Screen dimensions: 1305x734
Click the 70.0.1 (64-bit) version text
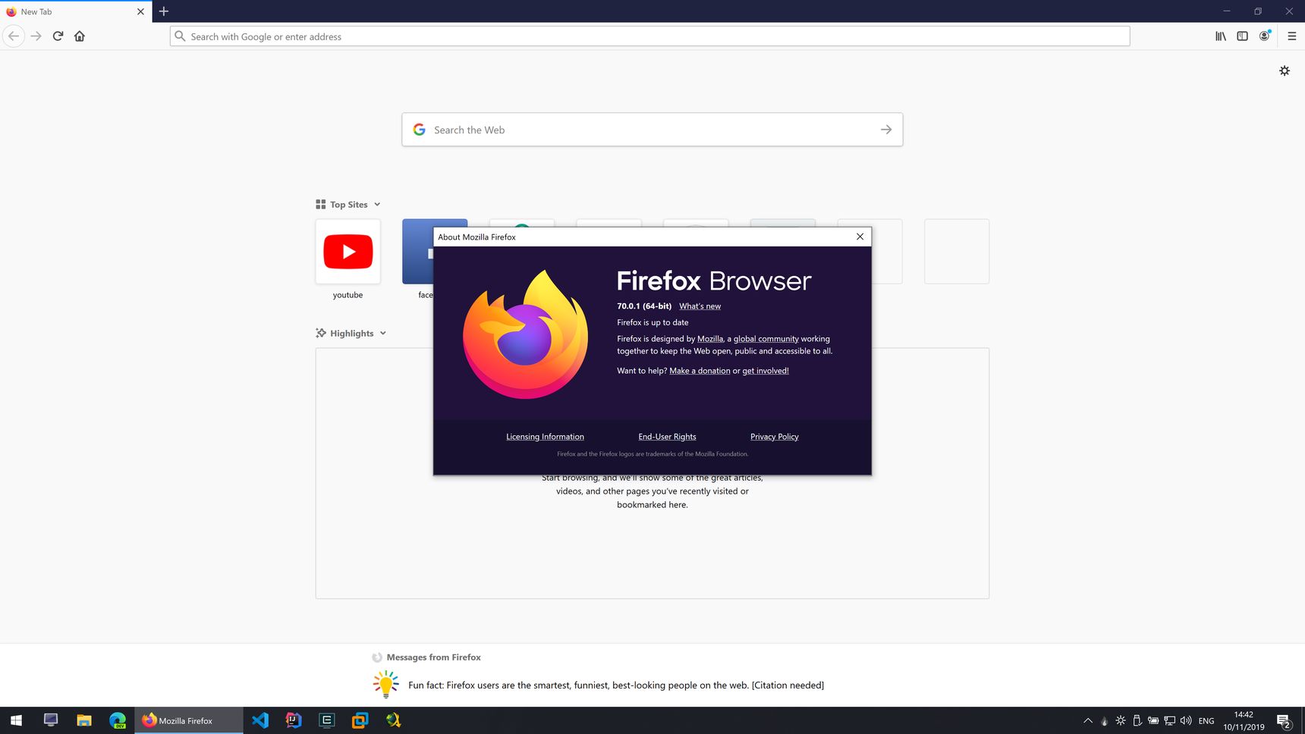[x=644, y=306]
